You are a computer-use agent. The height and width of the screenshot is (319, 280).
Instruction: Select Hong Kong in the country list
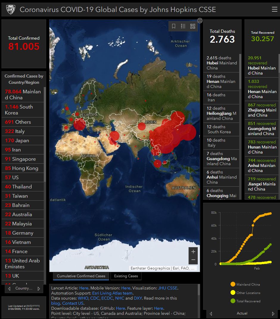(x=23, y=168)
